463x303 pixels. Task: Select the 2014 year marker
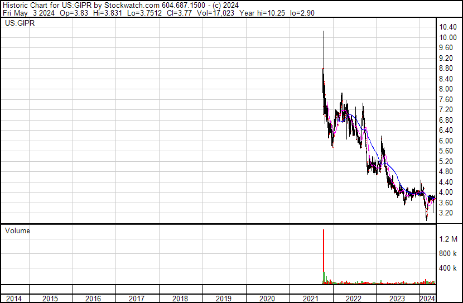[13, 299]
